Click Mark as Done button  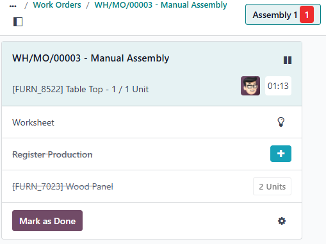click(47, 220)
